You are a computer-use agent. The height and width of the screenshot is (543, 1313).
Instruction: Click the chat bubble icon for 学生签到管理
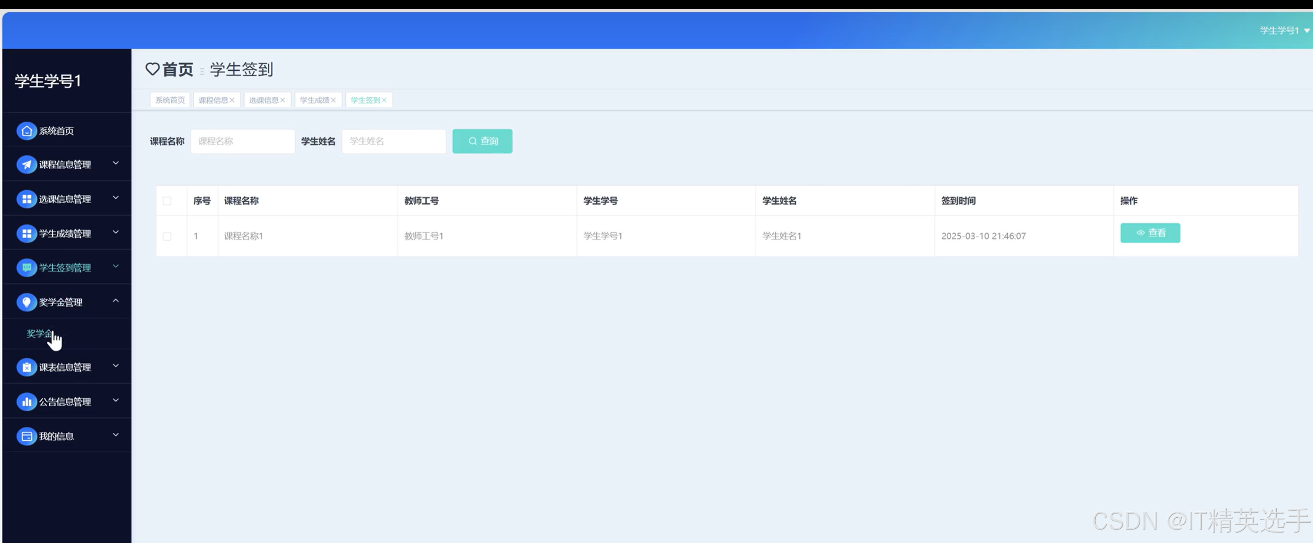coord(27,267)
